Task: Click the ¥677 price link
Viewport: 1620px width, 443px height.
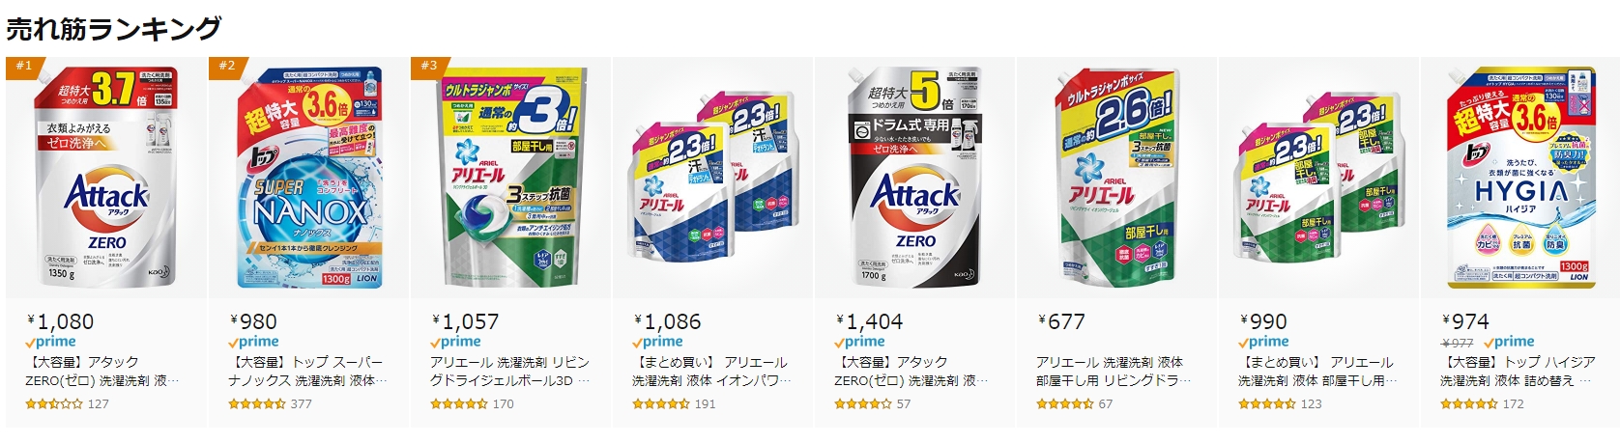Action: (x=1060, y=321)
